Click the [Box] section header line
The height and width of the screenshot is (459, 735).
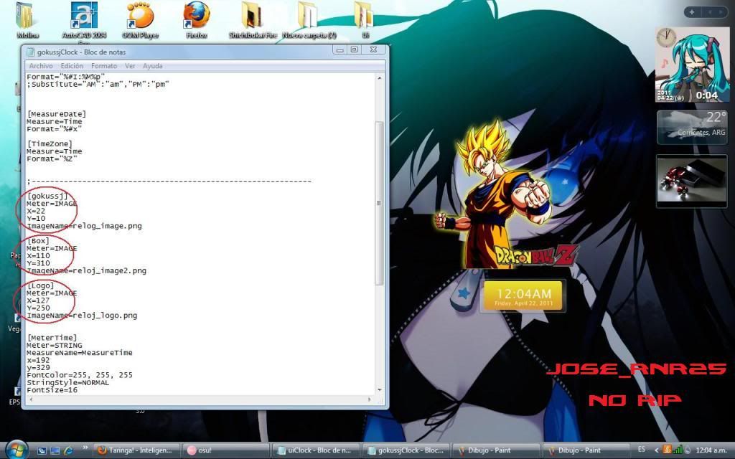(38, 241)
